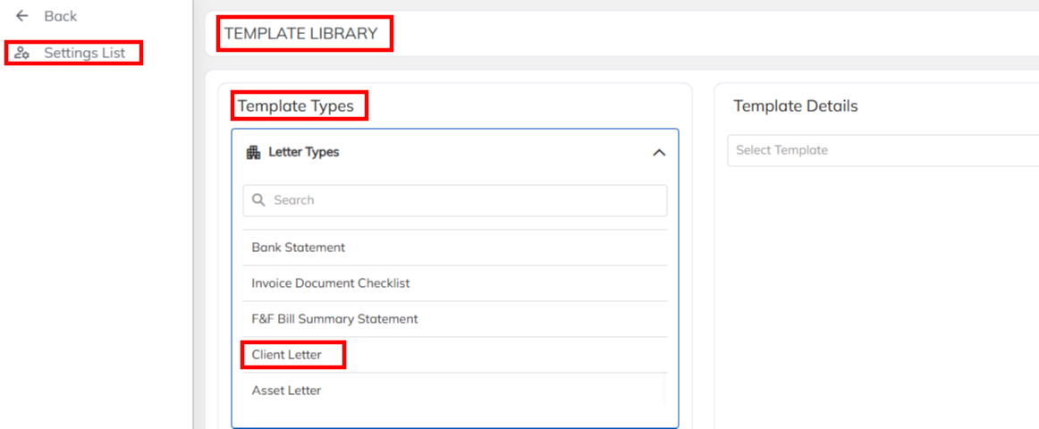Click the Template Details heading

796,106
